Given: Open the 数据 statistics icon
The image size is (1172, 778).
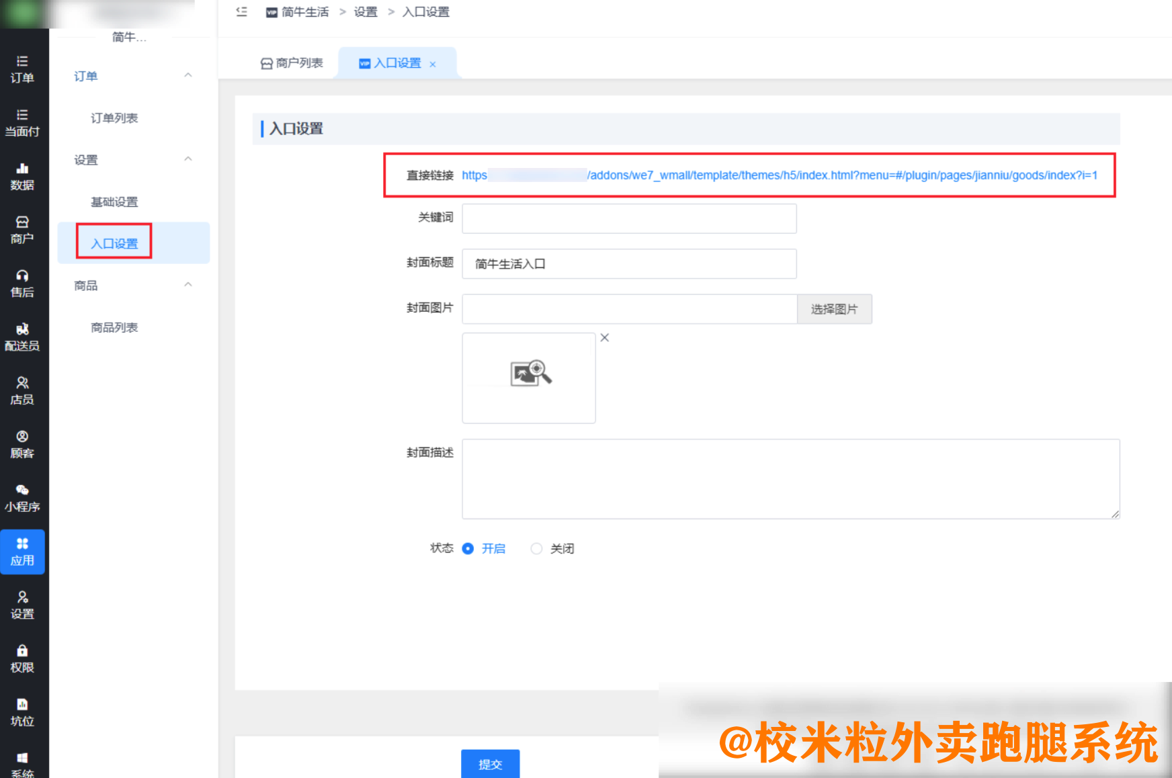Looking at the screenshot, I should pos(24,176).
